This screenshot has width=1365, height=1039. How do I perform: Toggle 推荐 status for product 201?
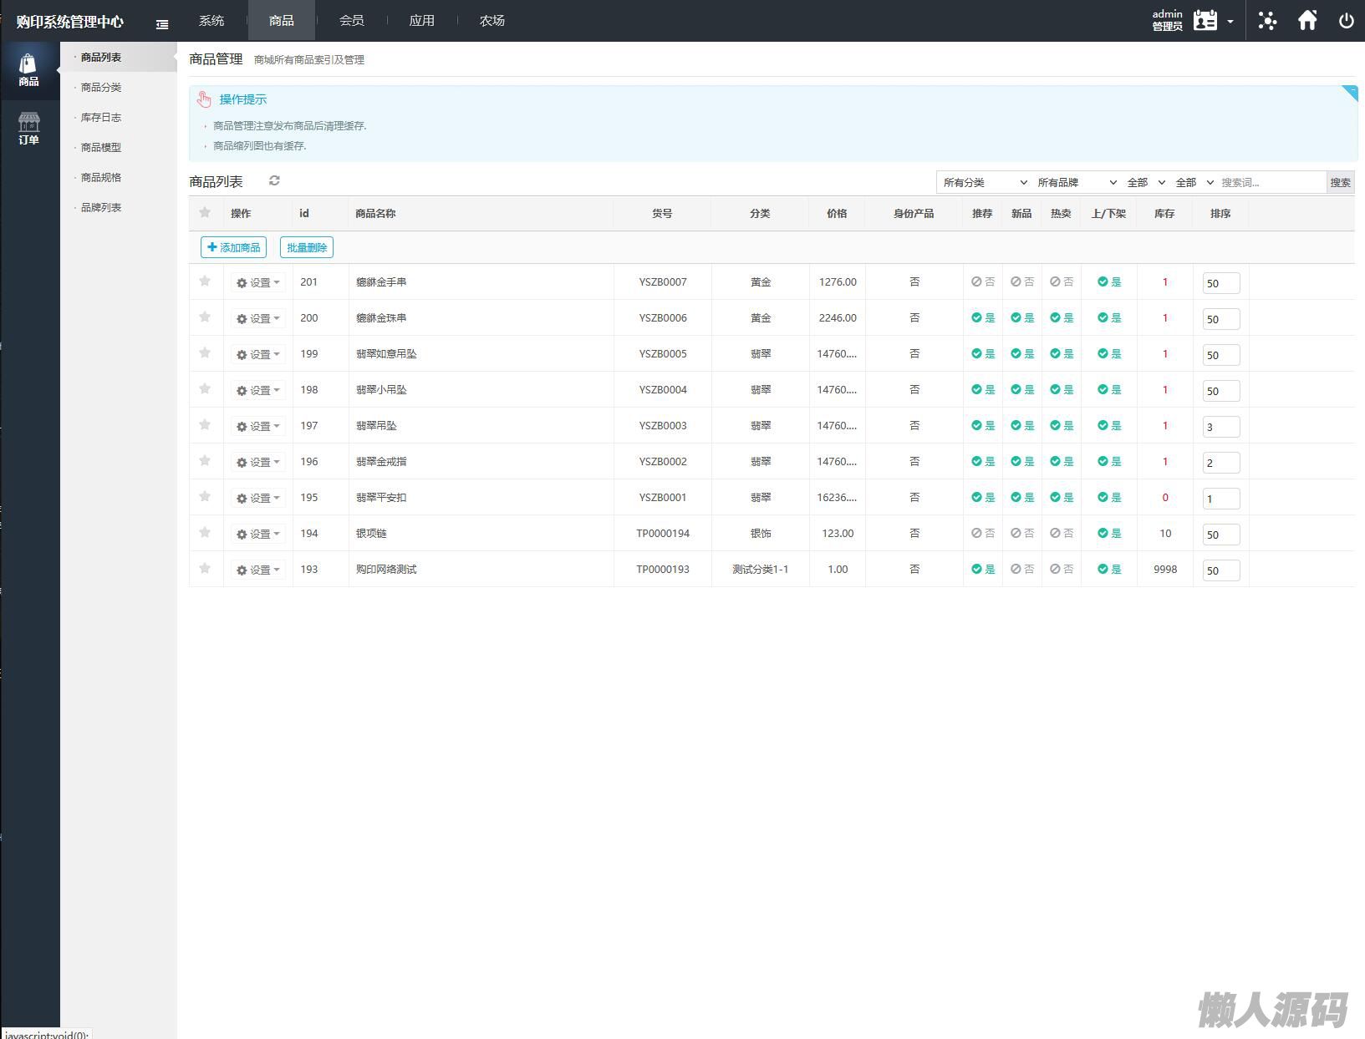(x=983, y=282)
